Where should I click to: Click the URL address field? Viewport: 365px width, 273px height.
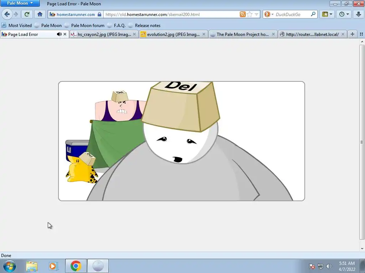coord(171,14)
